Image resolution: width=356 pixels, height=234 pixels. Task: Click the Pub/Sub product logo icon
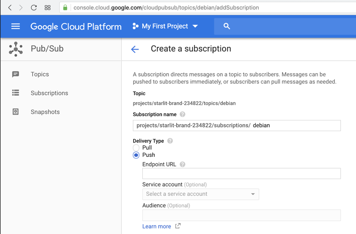point(16,49)
